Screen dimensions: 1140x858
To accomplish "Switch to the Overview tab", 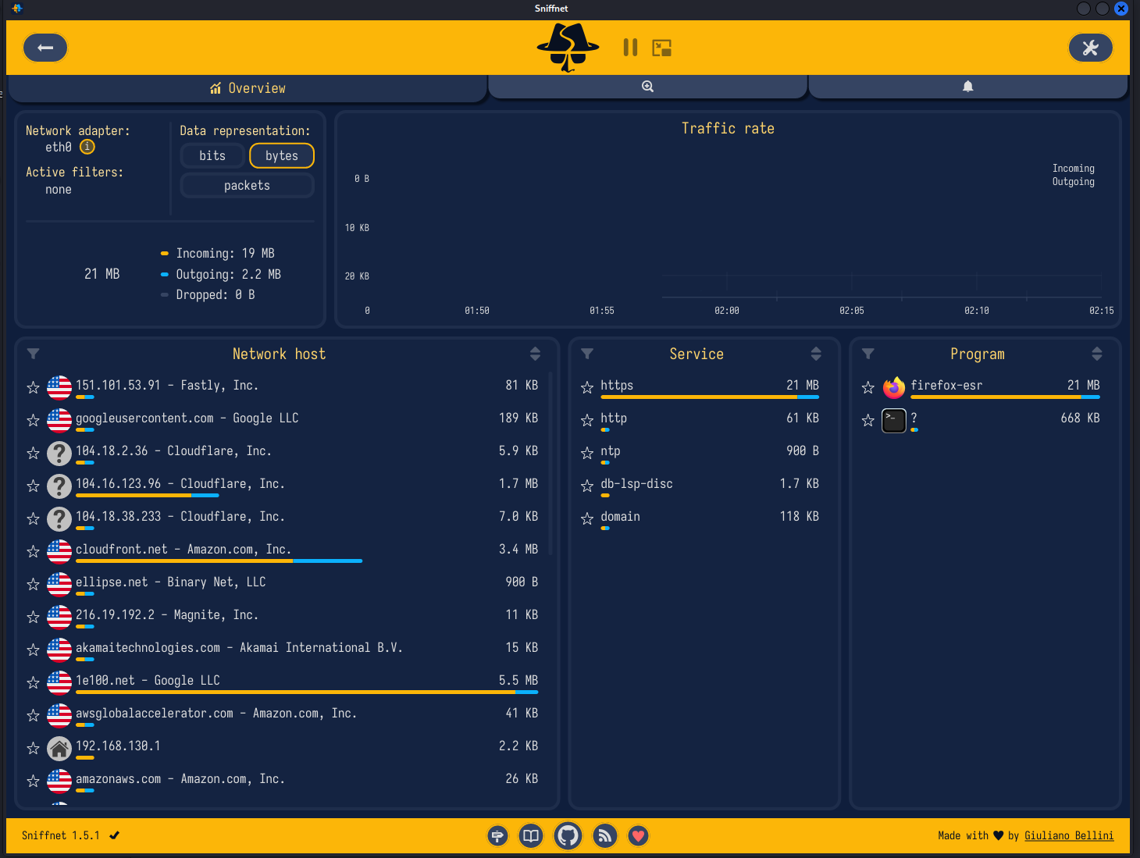I will point(247,88).
